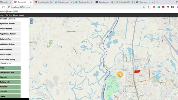The image size is (178, 100).
Task: Open Floor Info
Action: [x=10, y=87]
